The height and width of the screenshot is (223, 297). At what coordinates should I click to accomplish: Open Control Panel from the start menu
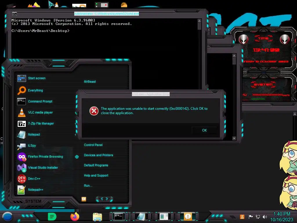93,145
